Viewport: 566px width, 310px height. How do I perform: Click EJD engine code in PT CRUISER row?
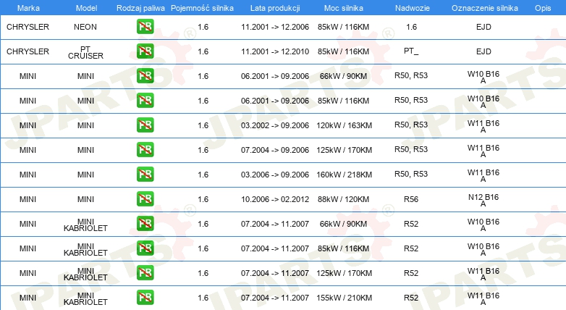[x=483, y=51]
